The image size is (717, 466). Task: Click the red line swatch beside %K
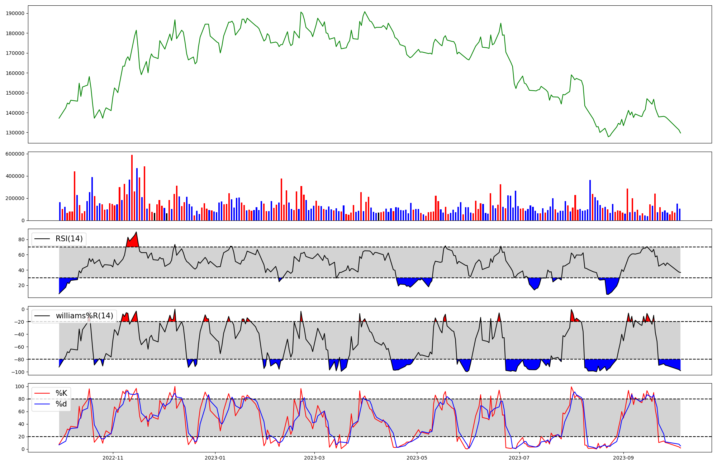coord(42,393)
